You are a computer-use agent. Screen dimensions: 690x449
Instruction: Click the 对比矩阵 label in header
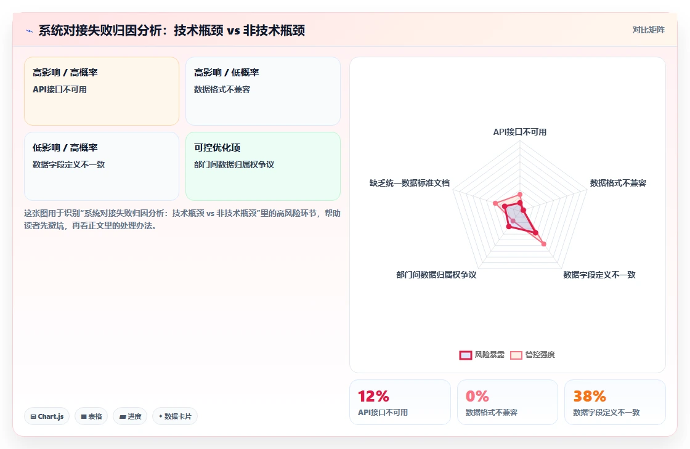[648, 30]
